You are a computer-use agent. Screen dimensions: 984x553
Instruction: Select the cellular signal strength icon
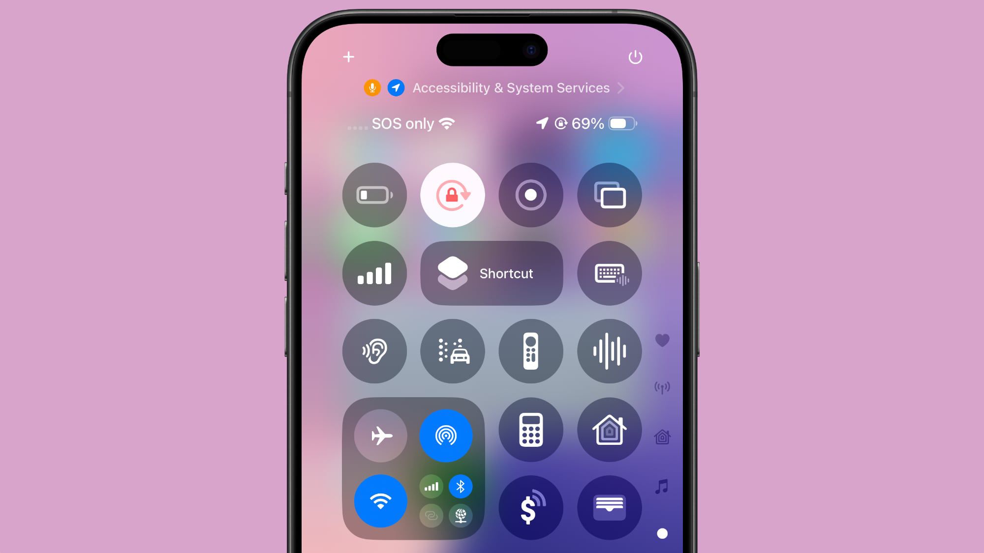[x=374, y=273]
